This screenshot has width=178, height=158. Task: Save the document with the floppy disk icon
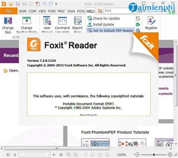click(x=18, y=4)
